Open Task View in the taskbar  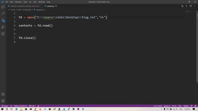11,109
